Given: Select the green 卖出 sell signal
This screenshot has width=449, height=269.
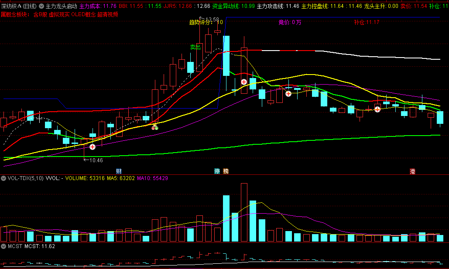Looking at the screenshot, I should pyautogui.click(x=195, y=47).
